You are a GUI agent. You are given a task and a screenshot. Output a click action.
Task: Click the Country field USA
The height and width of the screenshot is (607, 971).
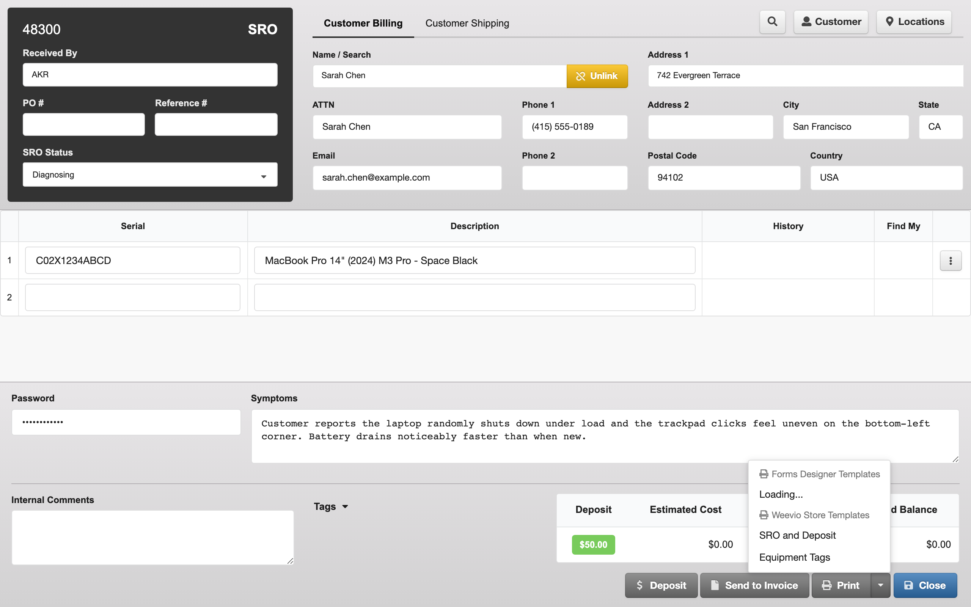click(886, 178)
